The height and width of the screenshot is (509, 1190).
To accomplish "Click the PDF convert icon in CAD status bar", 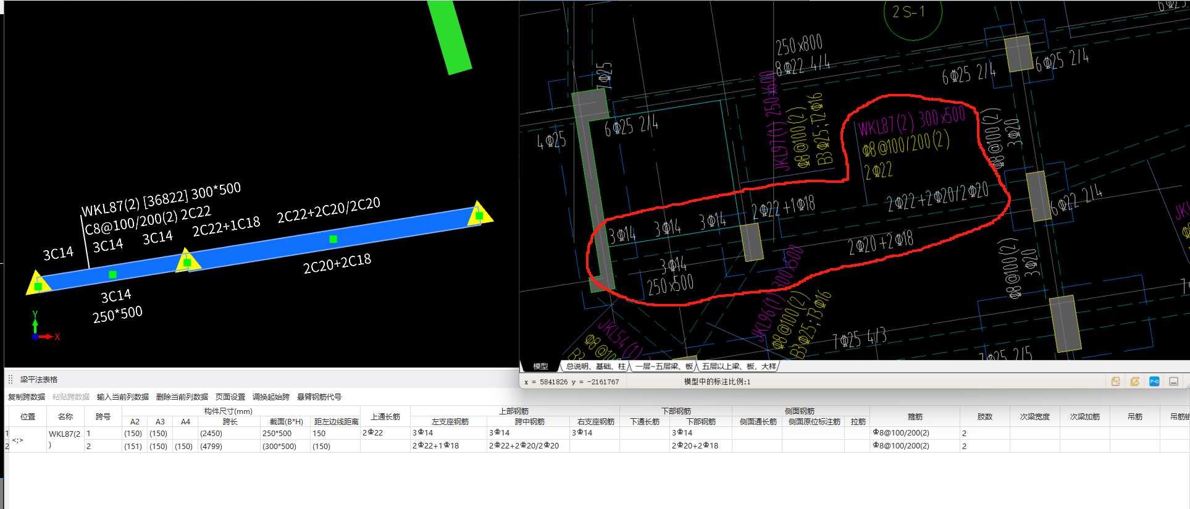I will pyautogui.click(x=1115, y=381).
